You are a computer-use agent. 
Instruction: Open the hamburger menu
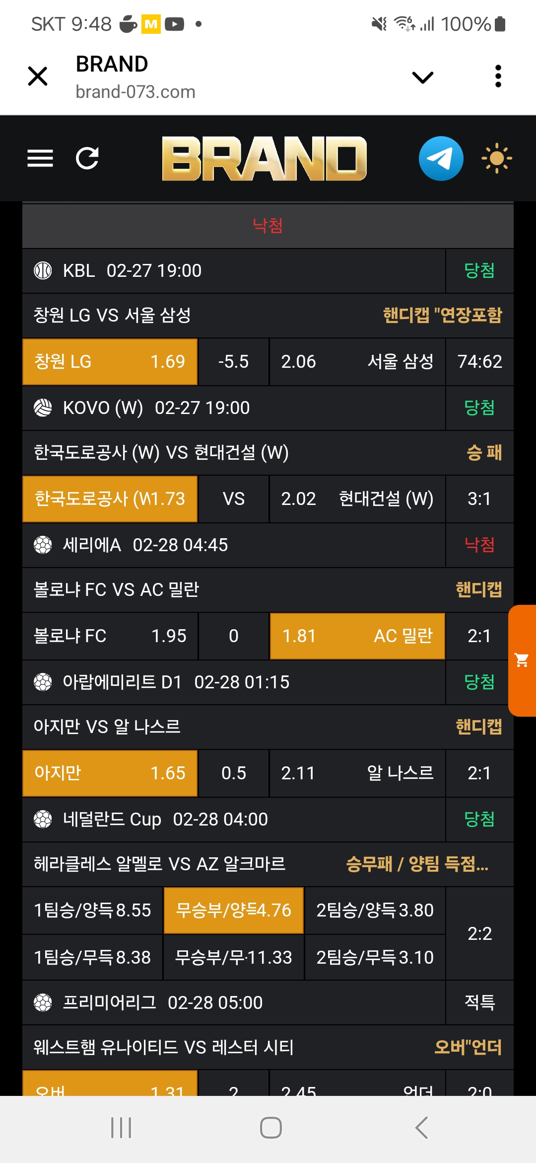point(40,159)
